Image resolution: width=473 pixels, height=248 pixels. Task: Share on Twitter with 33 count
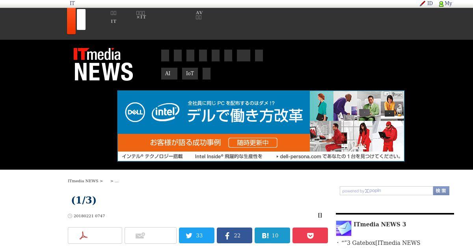point(197,235)
